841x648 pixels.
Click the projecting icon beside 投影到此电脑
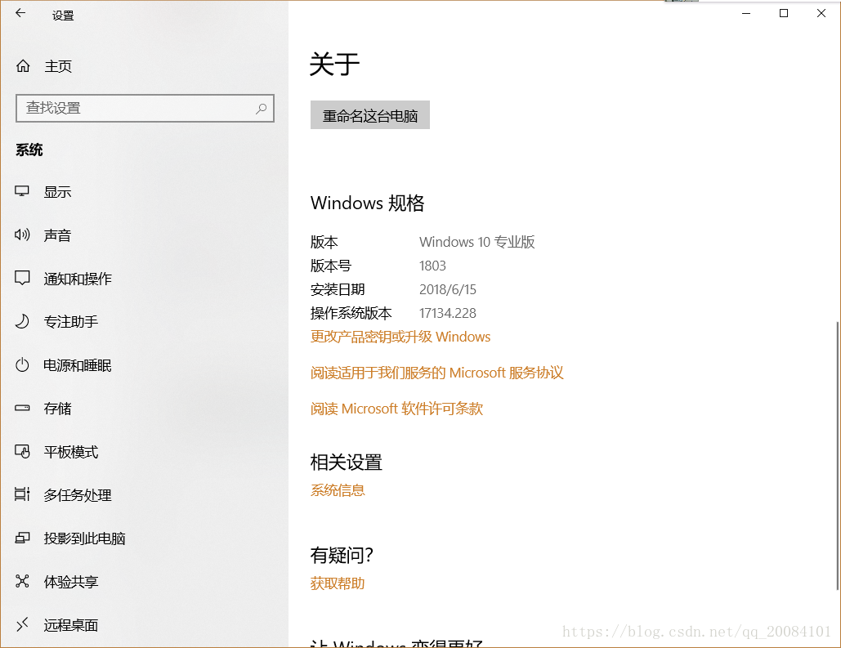(x=22, y=538)
